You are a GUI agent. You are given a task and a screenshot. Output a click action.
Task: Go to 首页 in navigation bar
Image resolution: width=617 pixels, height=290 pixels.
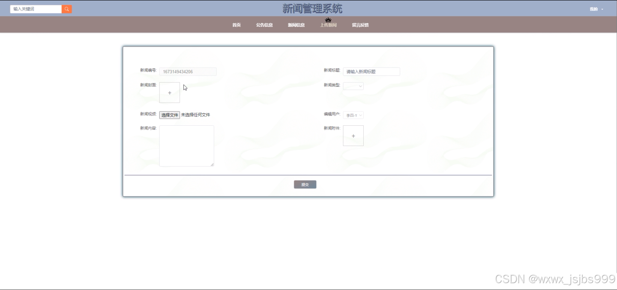point(237,25)
